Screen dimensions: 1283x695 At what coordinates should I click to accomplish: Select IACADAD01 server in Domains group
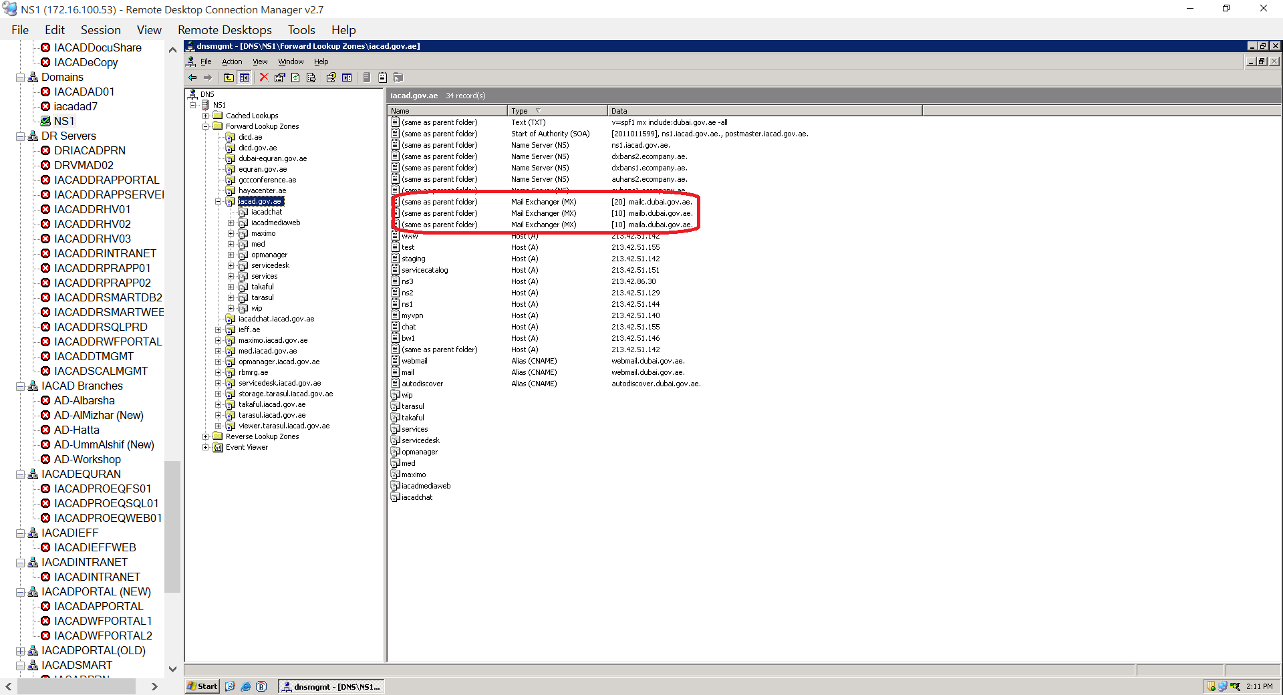pos(84,92)
